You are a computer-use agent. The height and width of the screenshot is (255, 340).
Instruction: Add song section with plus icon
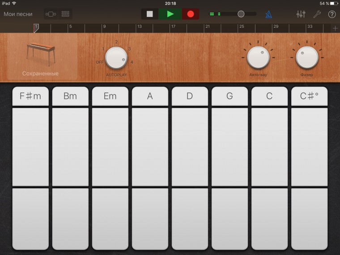335,28
